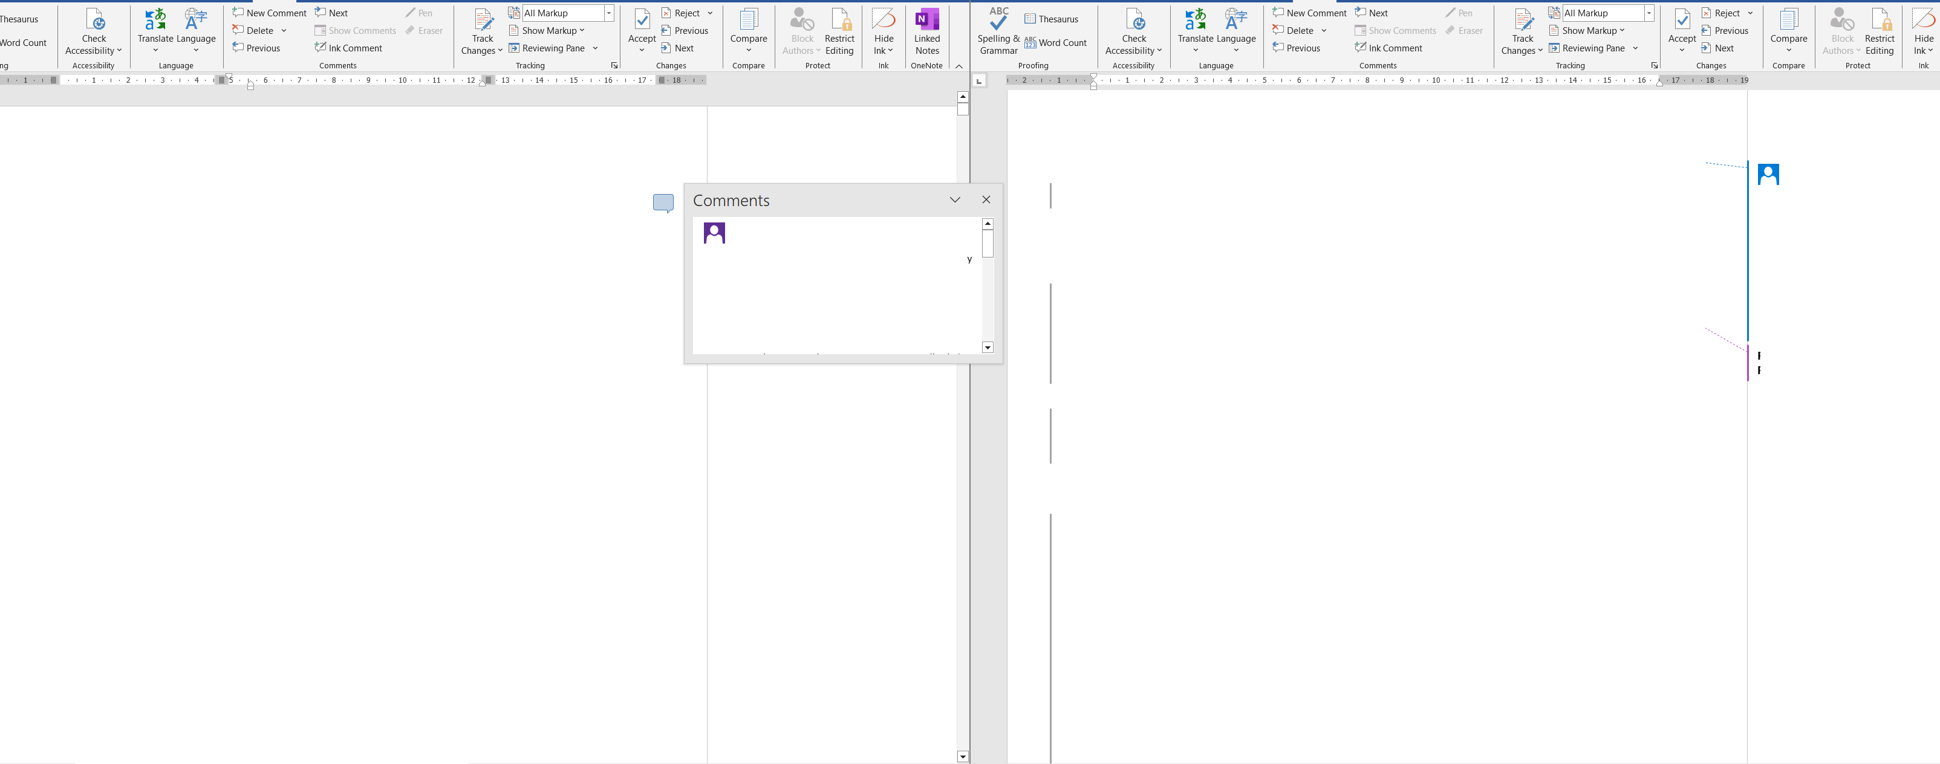This screenshot has width=1940, height=764.
Task: Click New Comment in left window
Action: pyautogui.click(x=269, y=13)
